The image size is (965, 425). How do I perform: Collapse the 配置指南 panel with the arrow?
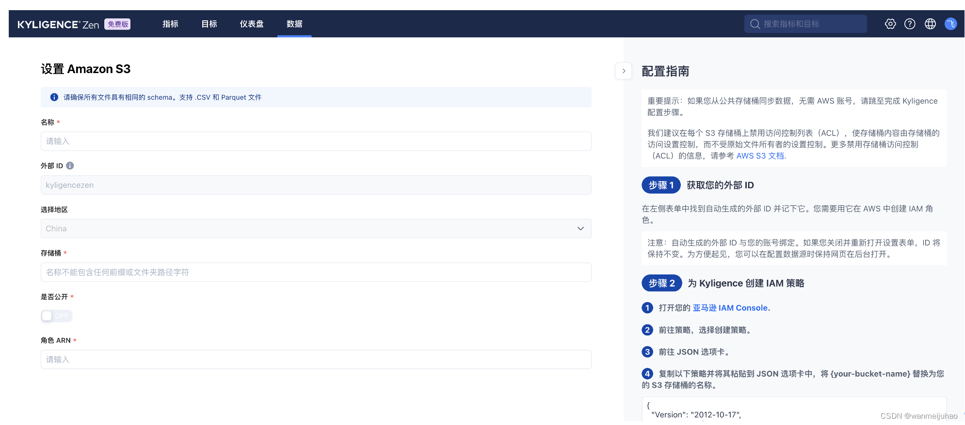[x=624, y=71]
